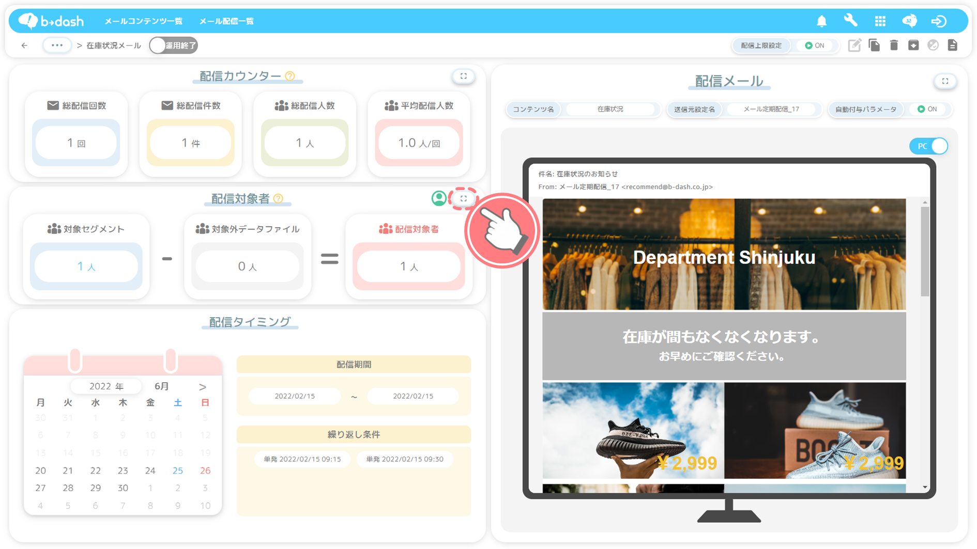Open the wrench settings menu
The width and height of the screenshot is (977, 549).
click(850, 21)
